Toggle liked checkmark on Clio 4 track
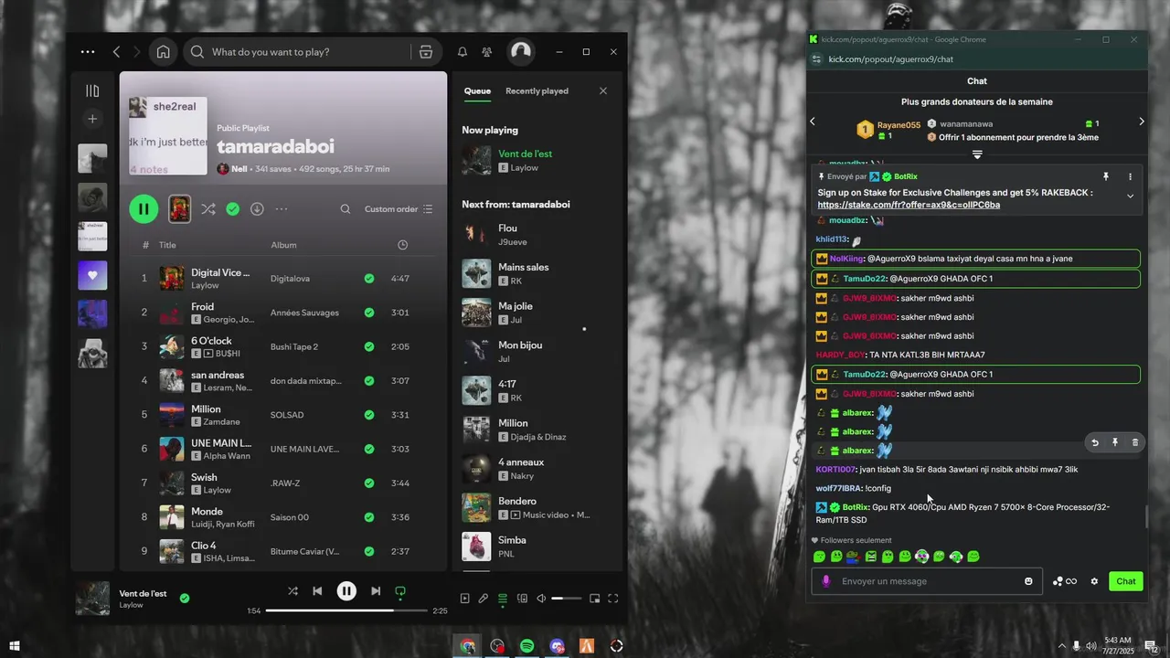 click(369, 552)
